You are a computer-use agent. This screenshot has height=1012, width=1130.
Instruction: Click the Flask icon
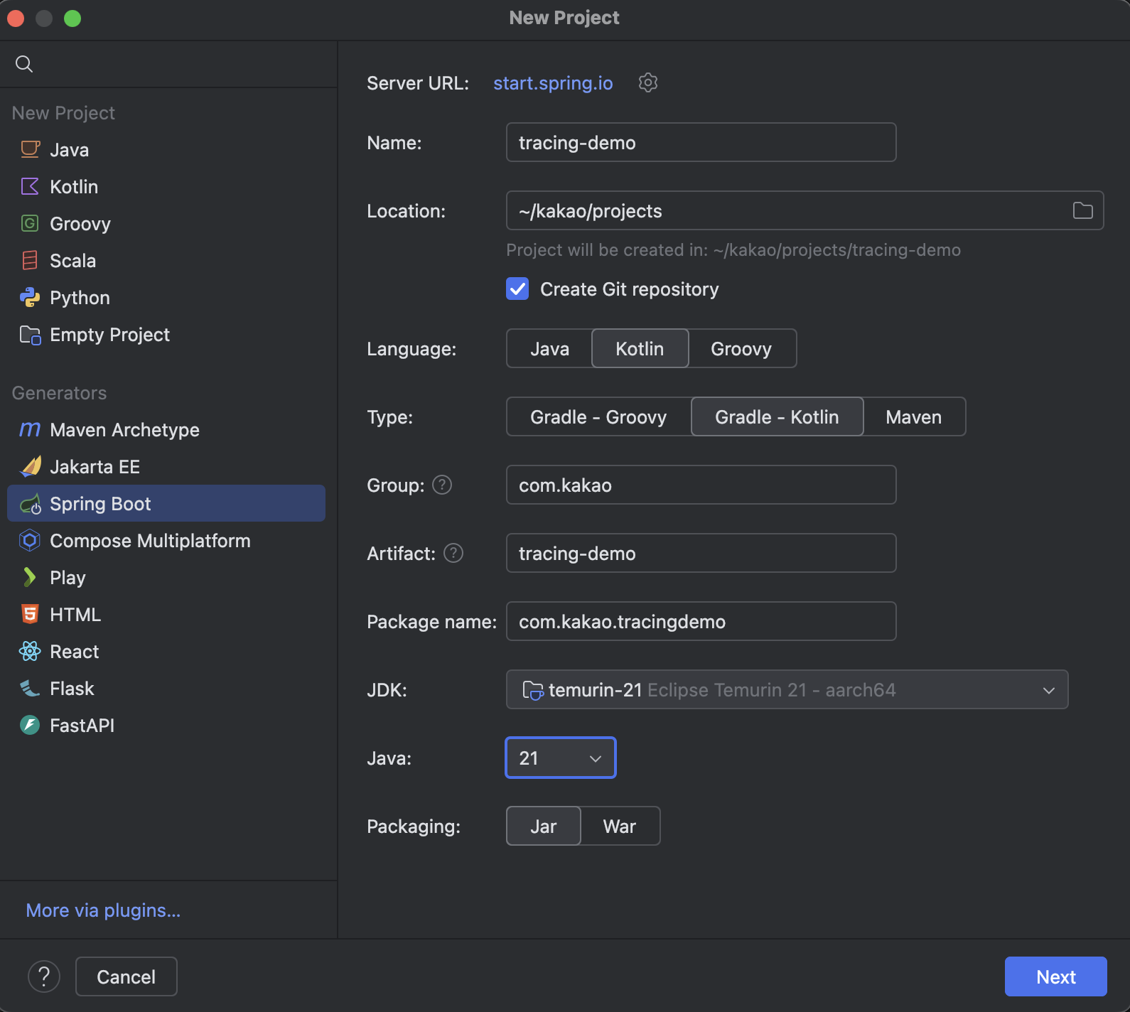click(x=30, y=688)
